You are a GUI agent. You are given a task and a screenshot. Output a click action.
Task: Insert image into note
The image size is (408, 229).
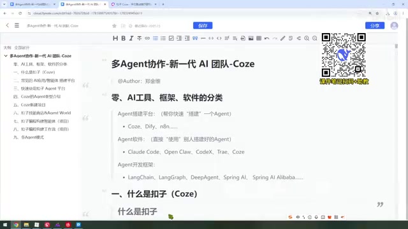[x=251, y=38]
